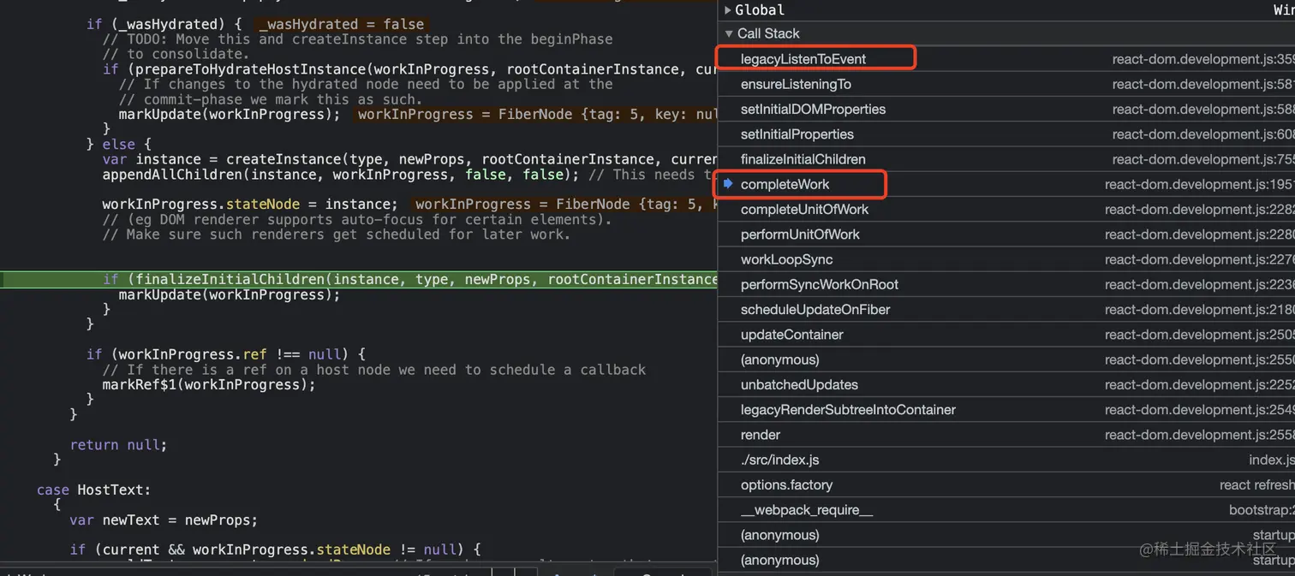Select the ensureListeningTo stack frame
Viewport: 1295px width, 576px height.
coord(1006,84)
